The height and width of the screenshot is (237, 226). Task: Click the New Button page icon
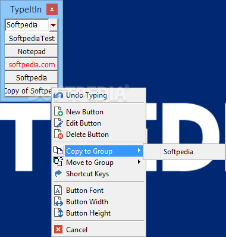tap(58, 111)
